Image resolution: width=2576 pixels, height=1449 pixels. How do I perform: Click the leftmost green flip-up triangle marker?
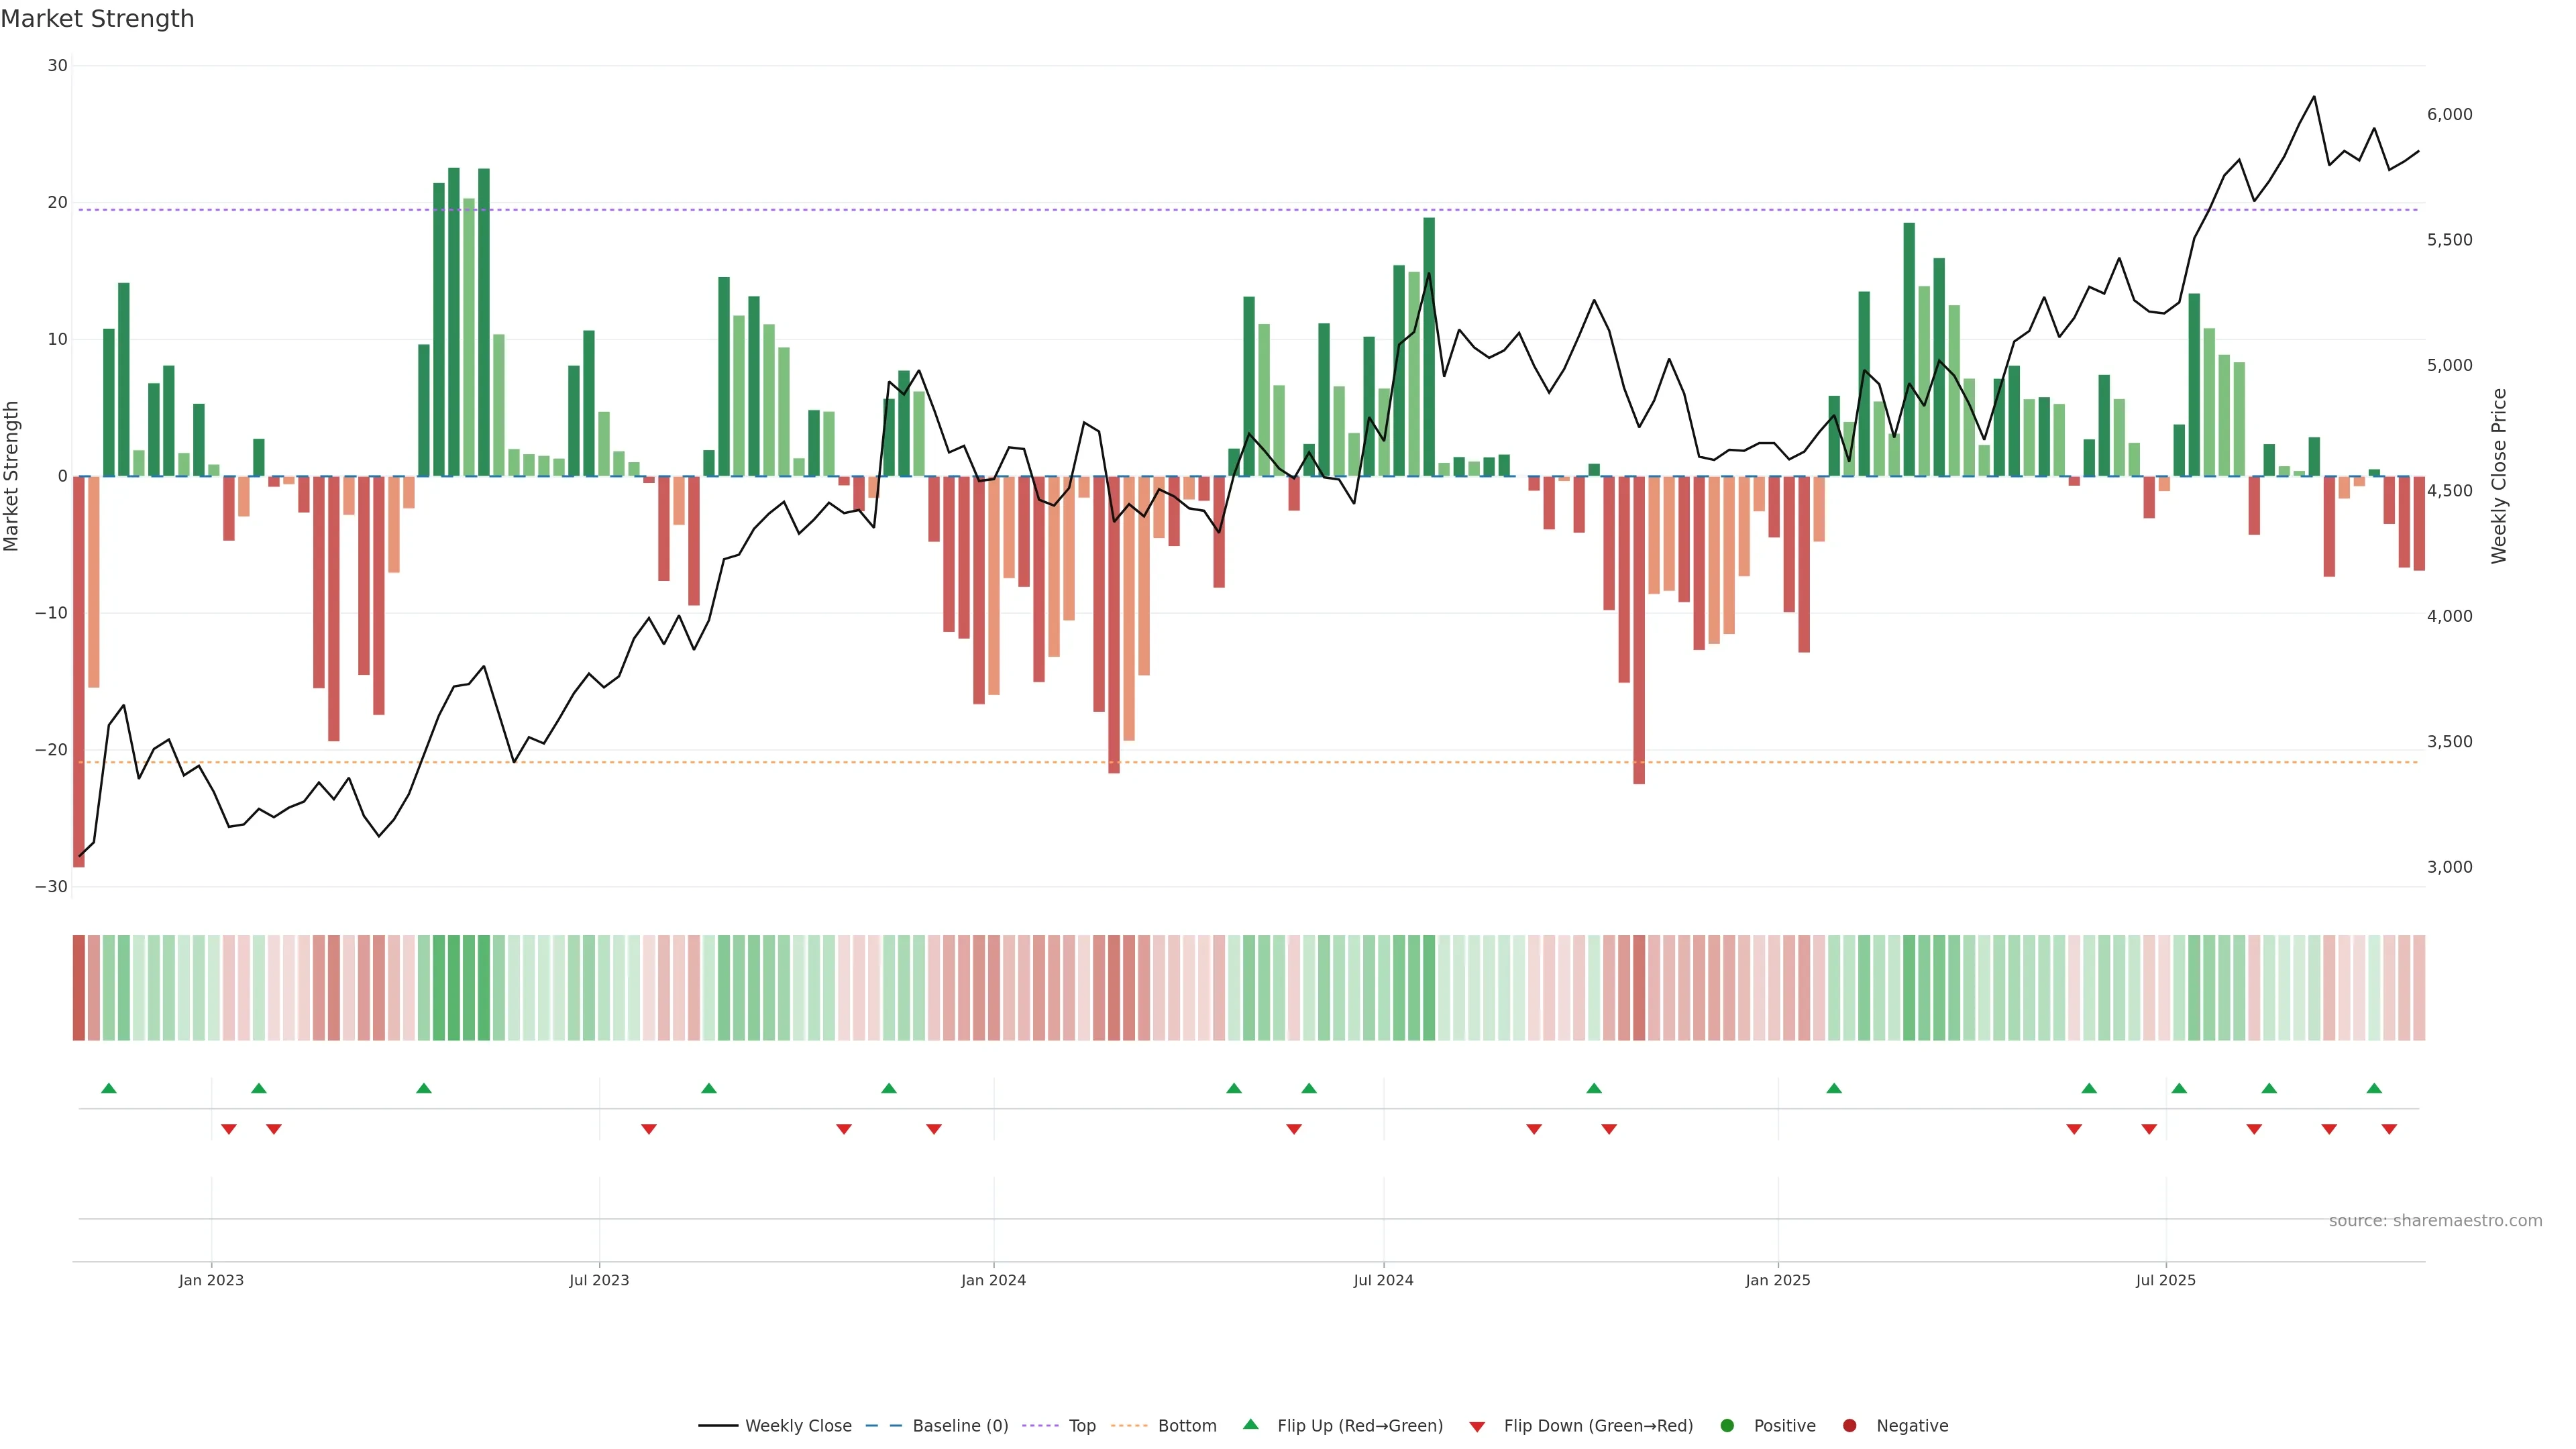[109, 1088]
